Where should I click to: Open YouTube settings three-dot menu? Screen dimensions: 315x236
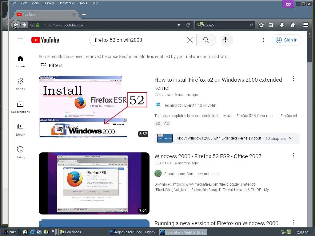263,40
